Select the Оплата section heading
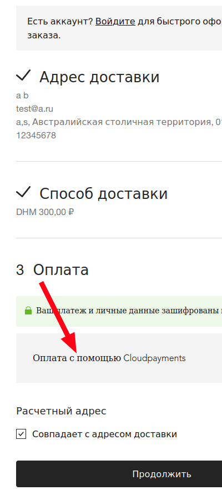This screenshot has height=500, width=222. 61,270
